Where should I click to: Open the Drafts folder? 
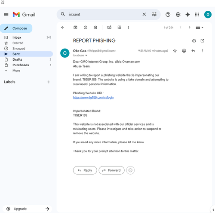coord(27,59)
